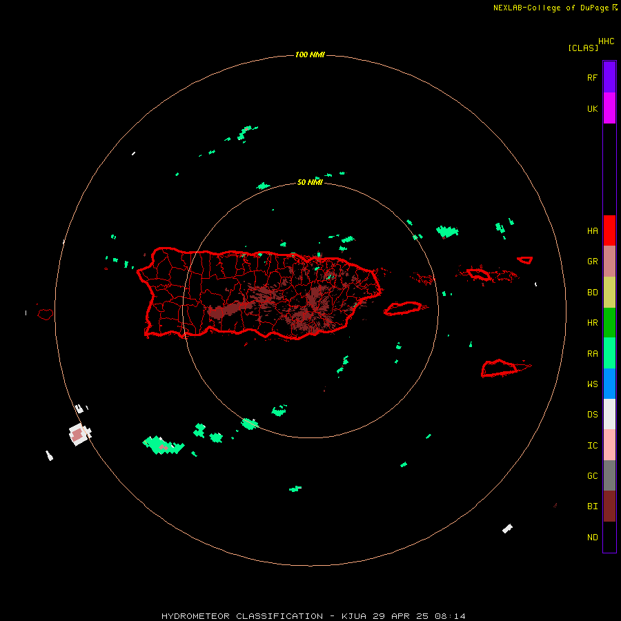Click the RF legend label

click(593, 77)
